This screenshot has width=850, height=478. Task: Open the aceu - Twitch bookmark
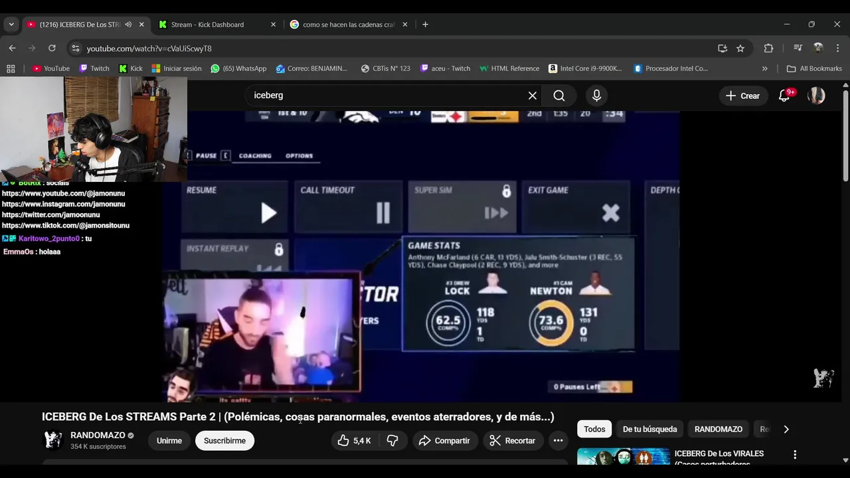445,68
